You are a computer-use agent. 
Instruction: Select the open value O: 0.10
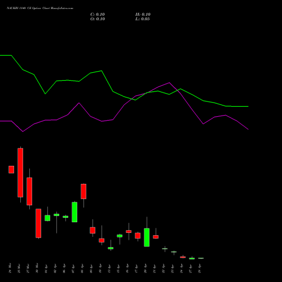coord(98,19)
